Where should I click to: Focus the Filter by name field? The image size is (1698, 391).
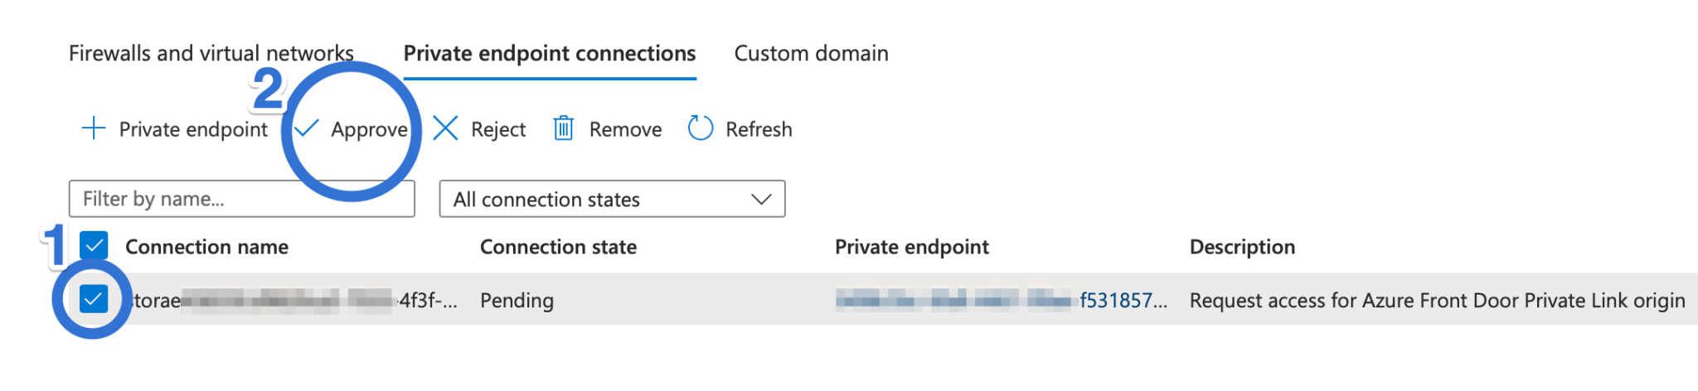coord(242,199)
